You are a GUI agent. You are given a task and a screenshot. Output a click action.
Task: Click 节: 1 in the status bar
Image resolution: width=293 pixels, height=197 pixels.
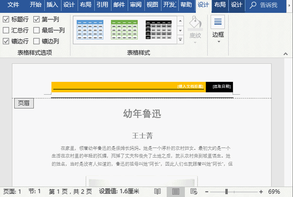[x=35, y=192]
